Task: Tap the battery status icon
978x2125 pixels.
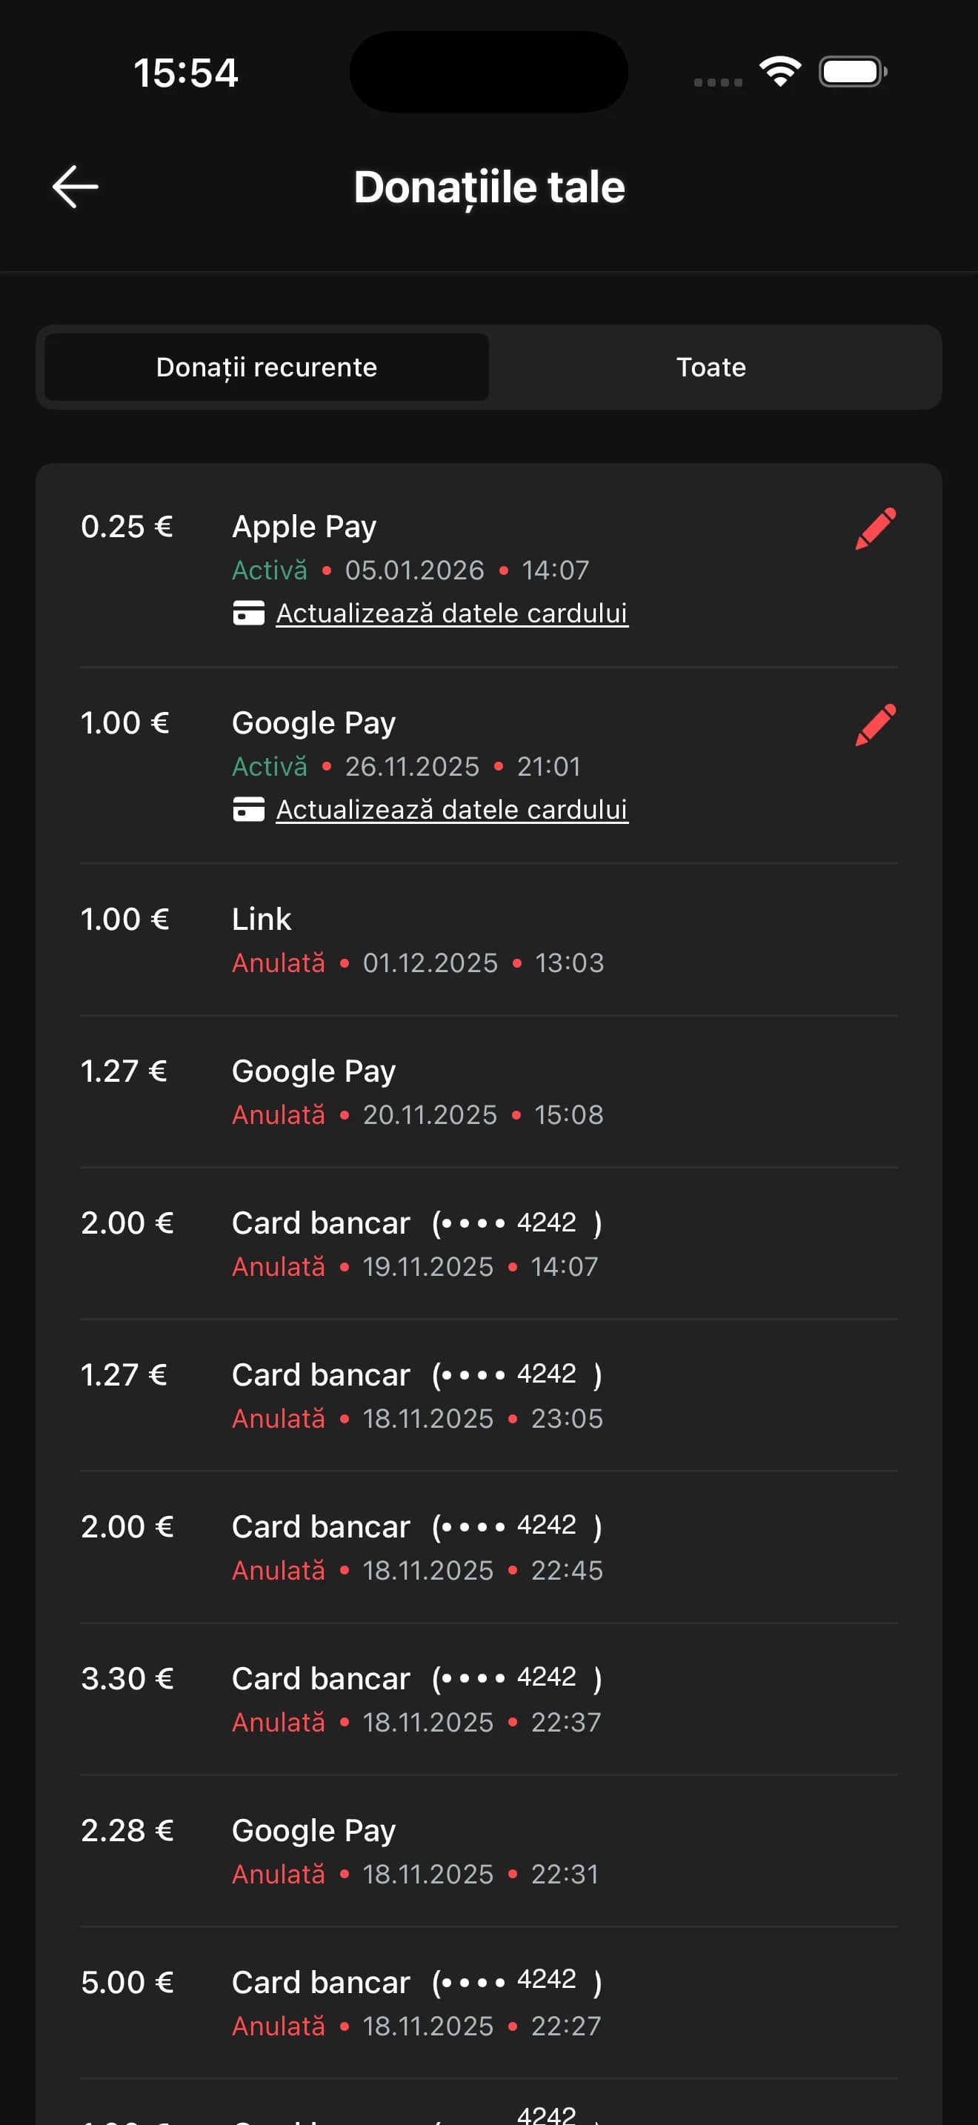Action: click(853, 72)
